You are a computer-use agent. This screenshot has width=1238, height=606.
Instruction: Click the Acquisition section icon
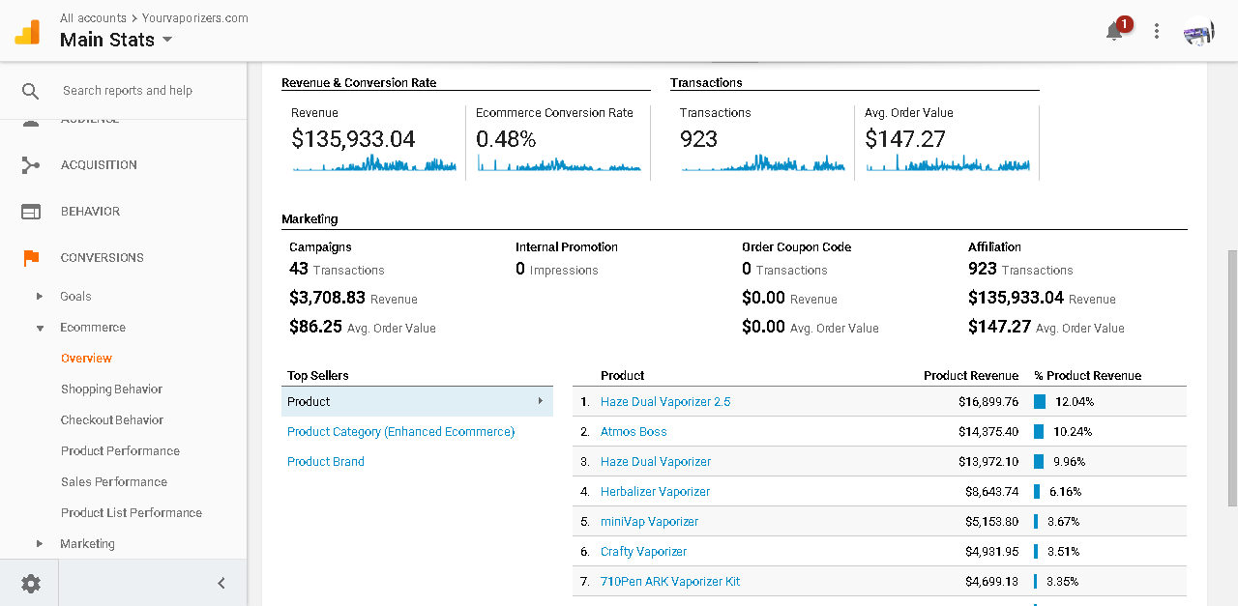click(x=31, y=165)
